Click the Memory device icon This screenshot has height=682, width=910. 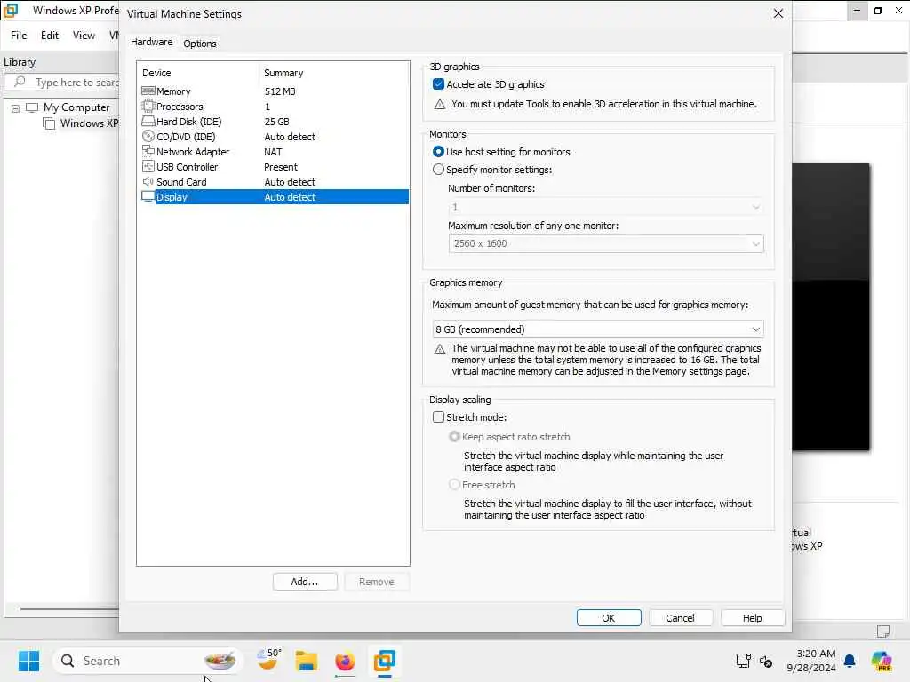148,91
